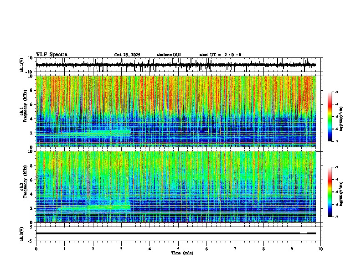Screen dimensions: 361x279
Task: Click the "station=OUI" header text
Action: point(169,55)
